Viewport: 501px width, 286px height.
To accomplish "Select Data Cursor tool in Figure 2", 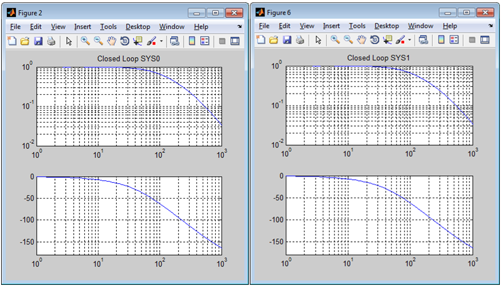I will coord(138,41).
